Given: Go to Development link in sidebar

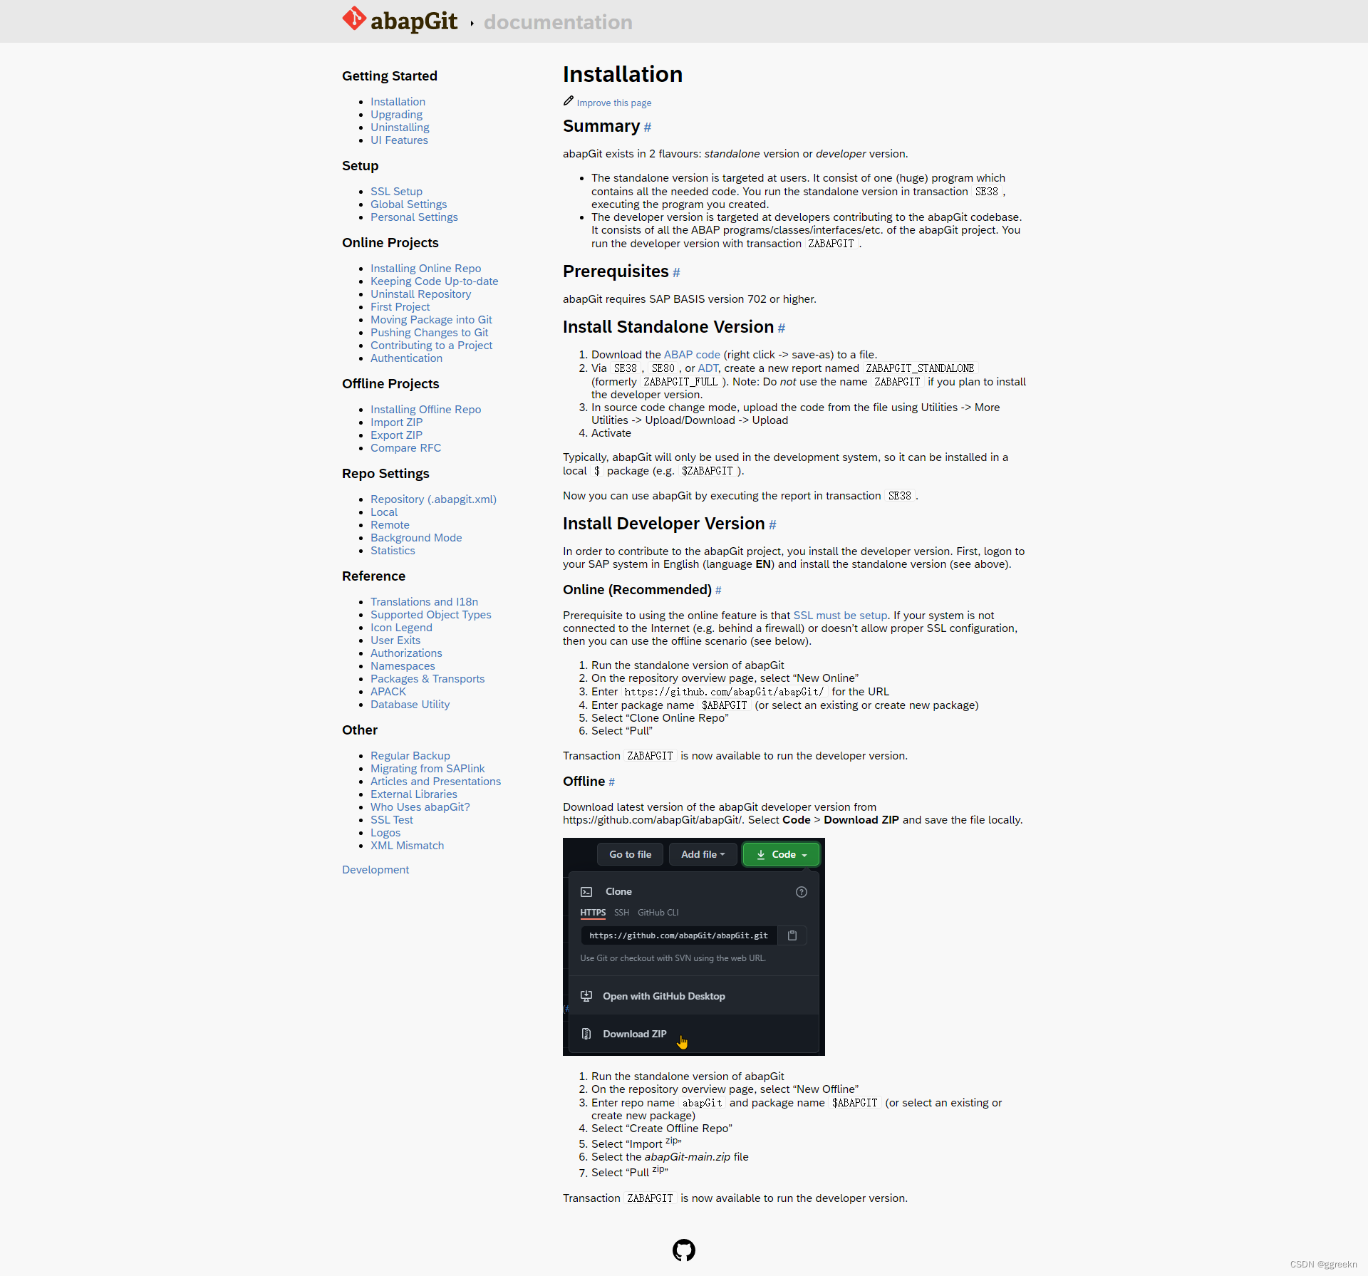Looking at the screenshot, I should (375, 870).
